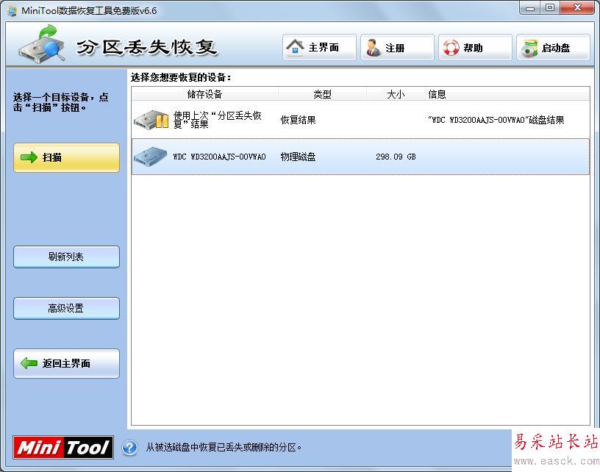Open 高级设置 advanced settings
600x472 pixels.
click(x=67, y=308)
